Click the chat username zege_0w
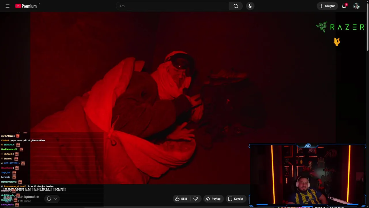 coord(5,172)
